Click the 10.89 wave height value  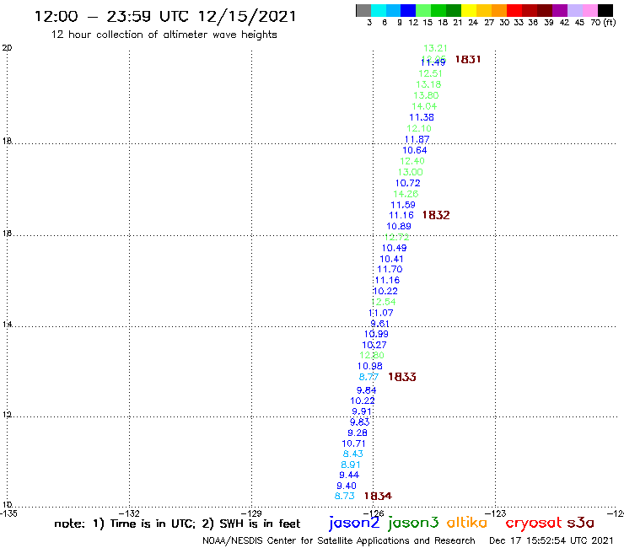tap(399, 226)
